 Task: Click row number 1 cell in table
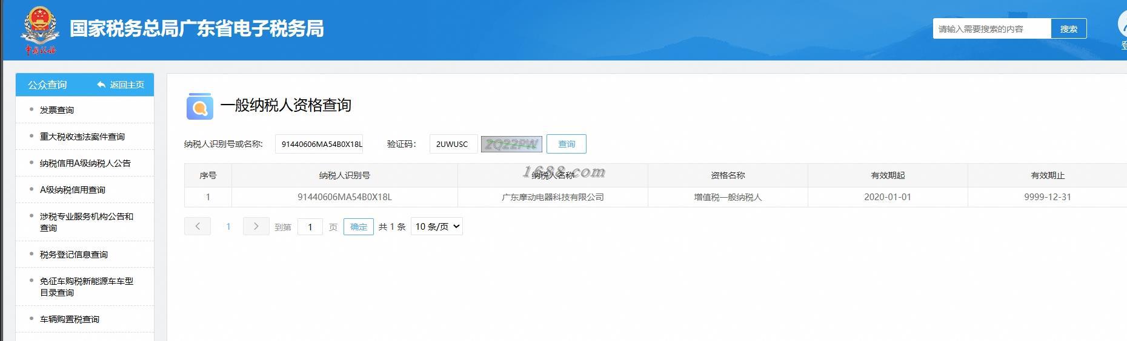click(208, 197)
